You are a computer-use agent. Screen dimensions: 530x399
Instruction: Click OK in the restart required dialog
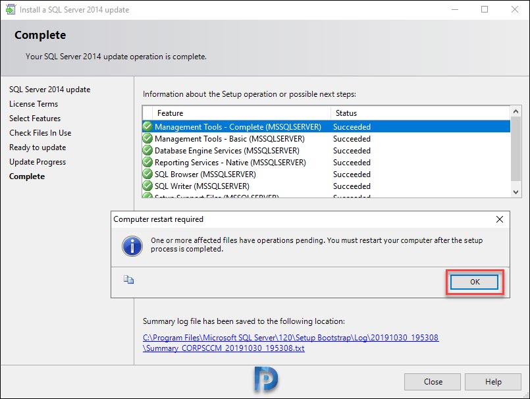474,282
